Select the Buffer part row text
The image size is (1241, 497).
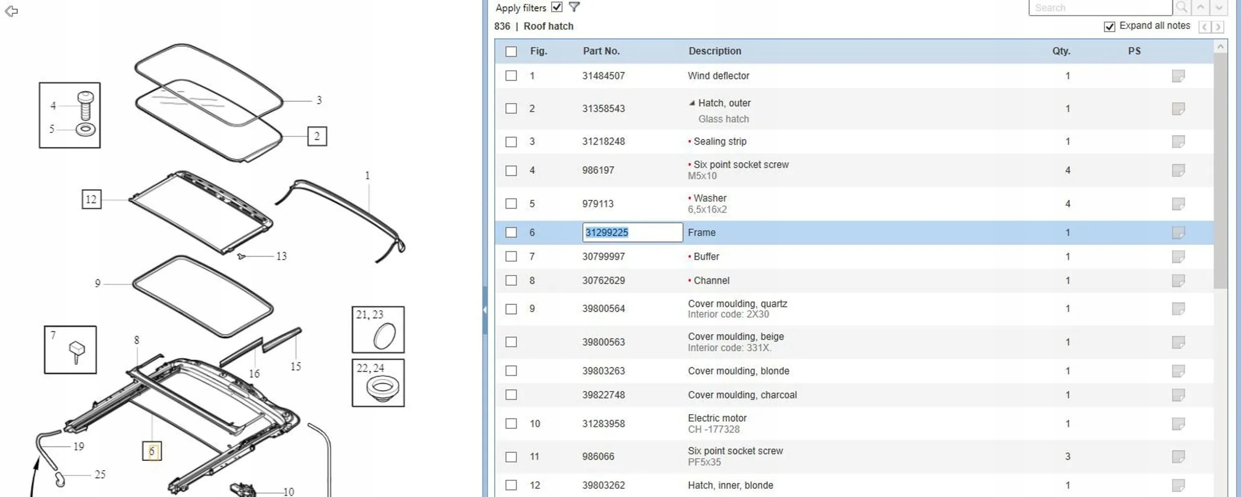click(706, 257)
